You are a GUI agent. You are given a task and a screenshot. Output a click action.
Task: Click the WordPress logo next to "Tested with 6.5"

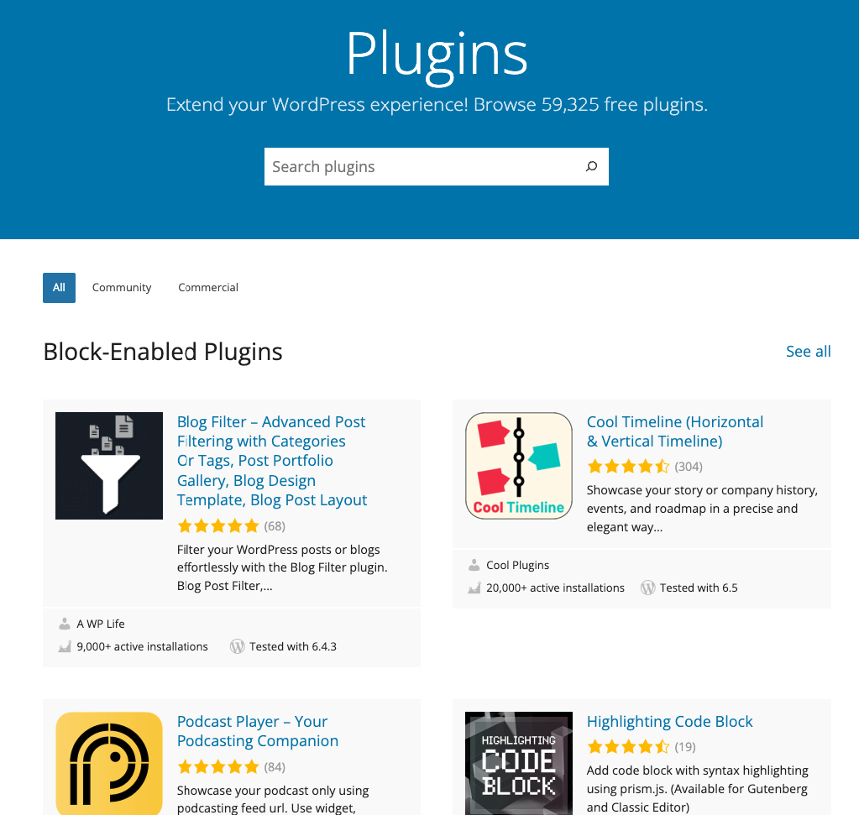pyautogui.click(x=647, y=588)
